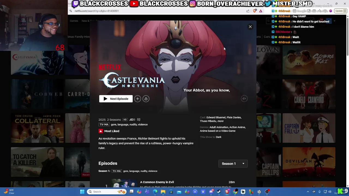Select episode 'A Common Enemy in Evil'
The height and width of the screenshot is (196, 349).
click(x=157, y=182)
